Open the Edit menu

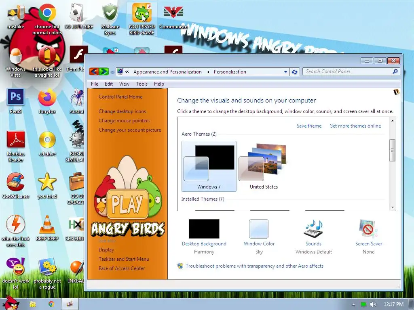108,84
